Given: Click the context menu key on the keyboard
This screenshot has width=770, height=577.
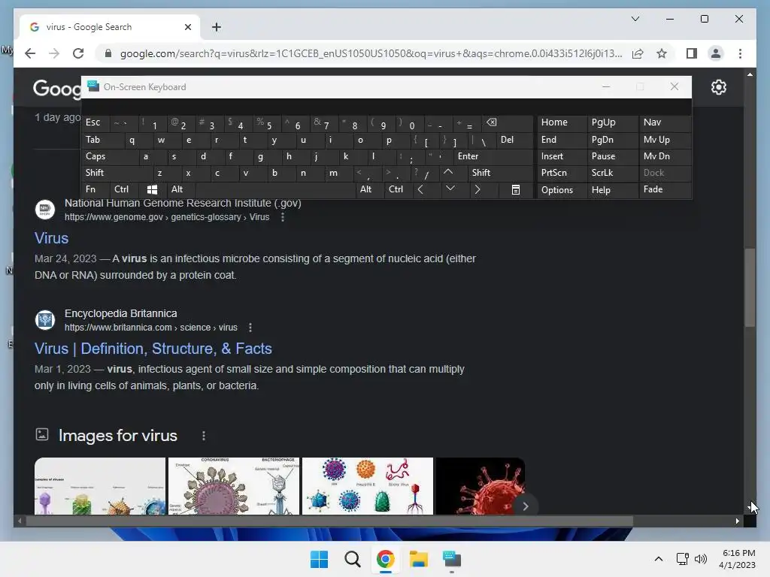Looking at the screenshot, I should pyautogui.click(x=516, y=189).
